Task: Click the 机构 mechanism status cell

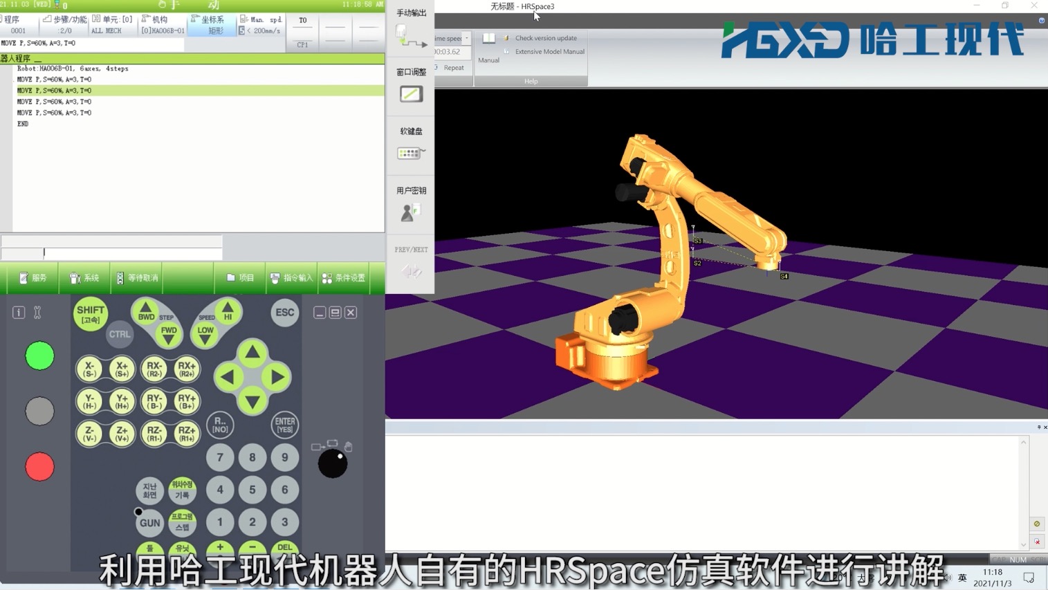Action: (163, 25)
